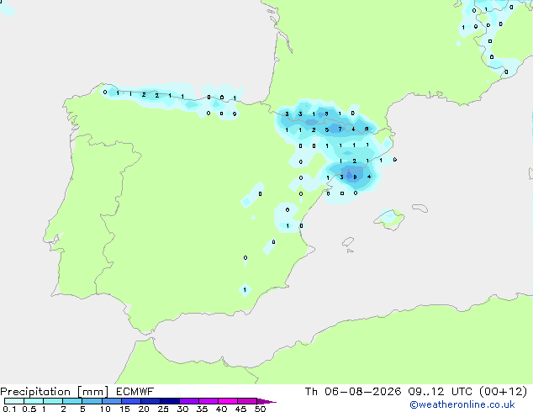This screenshot has height=412, width=533.
Task: Click legend label "15"
Action: coord(124,409)
